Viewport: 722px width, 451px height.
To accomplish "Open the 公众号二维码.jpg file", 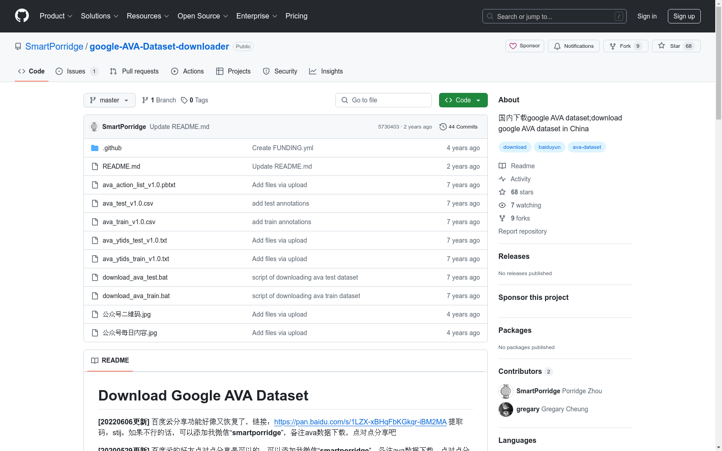I will pyautogui.click(x=126, y=314).
